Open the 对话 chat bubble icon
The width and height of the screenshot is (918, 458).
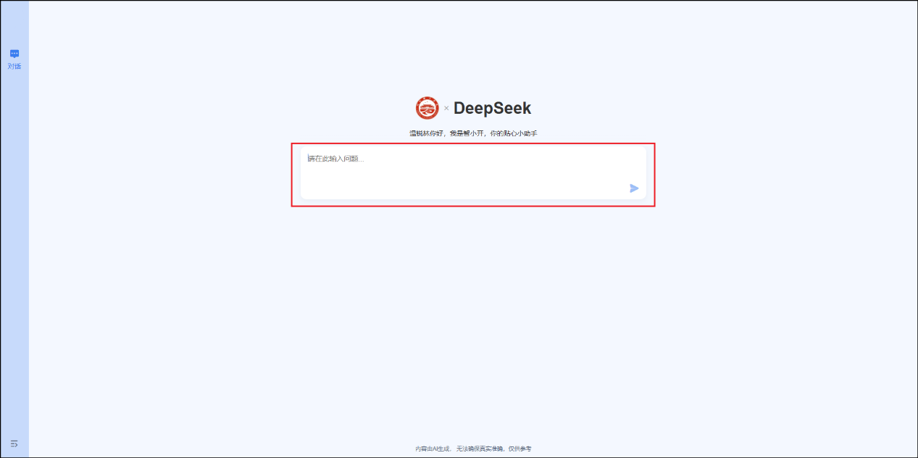[x=14, y=54]
